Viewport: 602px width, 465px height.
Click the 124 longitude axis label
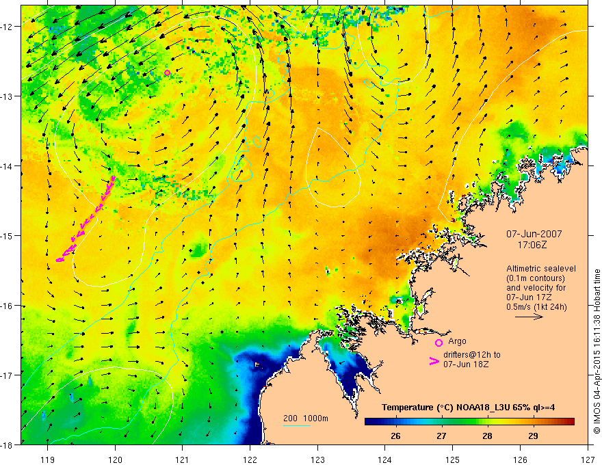click(x=385, y=460)
